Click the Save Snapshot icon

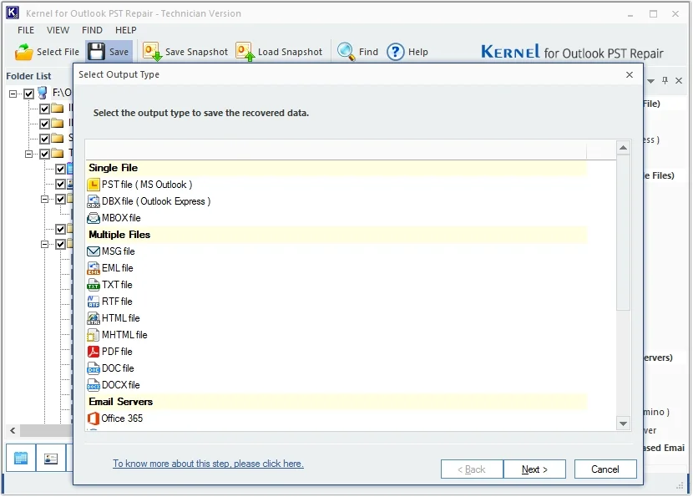[152, 52]
